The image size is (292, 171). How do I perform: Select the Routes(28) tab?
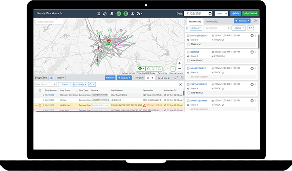point(195,21)
